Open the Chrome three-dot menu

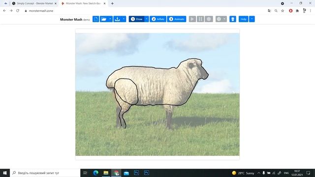coord(311,11)
